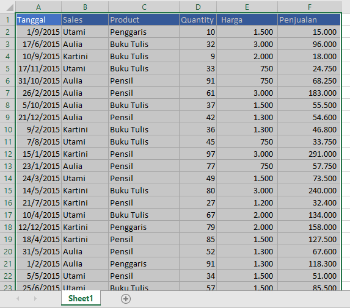
Task: Click Penjualan value 134.000
Action: click(309, 215)
